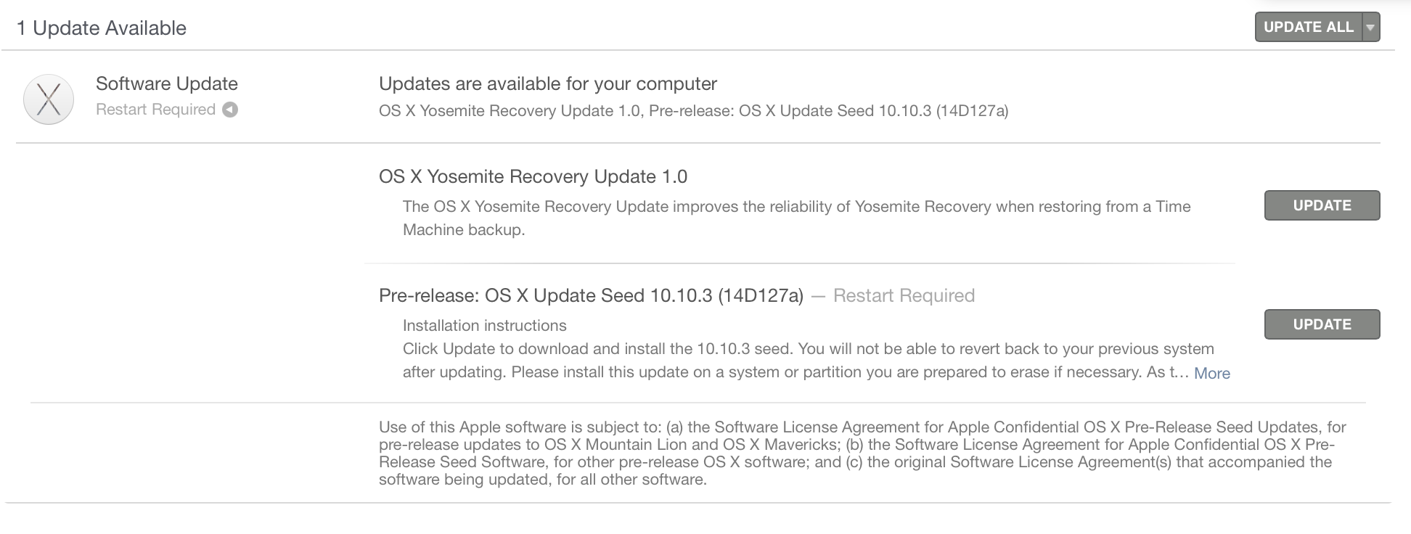Click "Updates are available for your computer" heading

[x=548, y=83]
